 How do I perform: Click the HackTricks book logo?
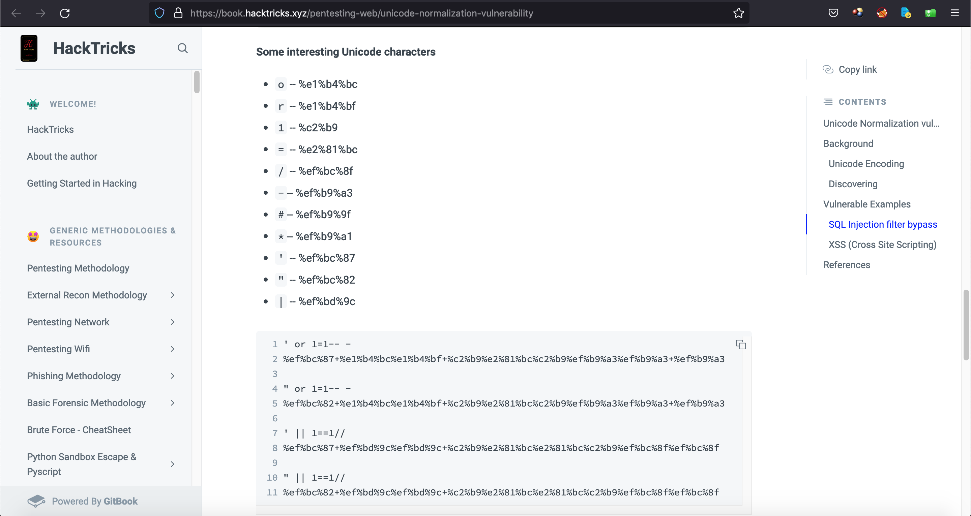coord(29,48)
